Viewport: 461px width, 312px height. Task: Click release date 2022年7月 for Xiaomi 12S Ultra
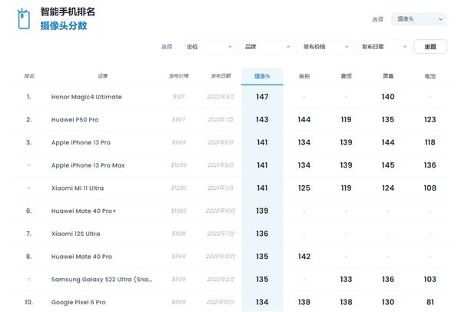coord(221,234)
